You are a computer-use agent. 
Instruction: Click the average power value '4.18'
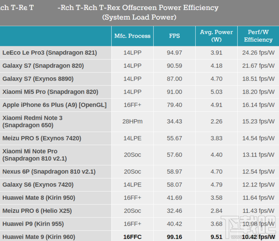[217, 66]
